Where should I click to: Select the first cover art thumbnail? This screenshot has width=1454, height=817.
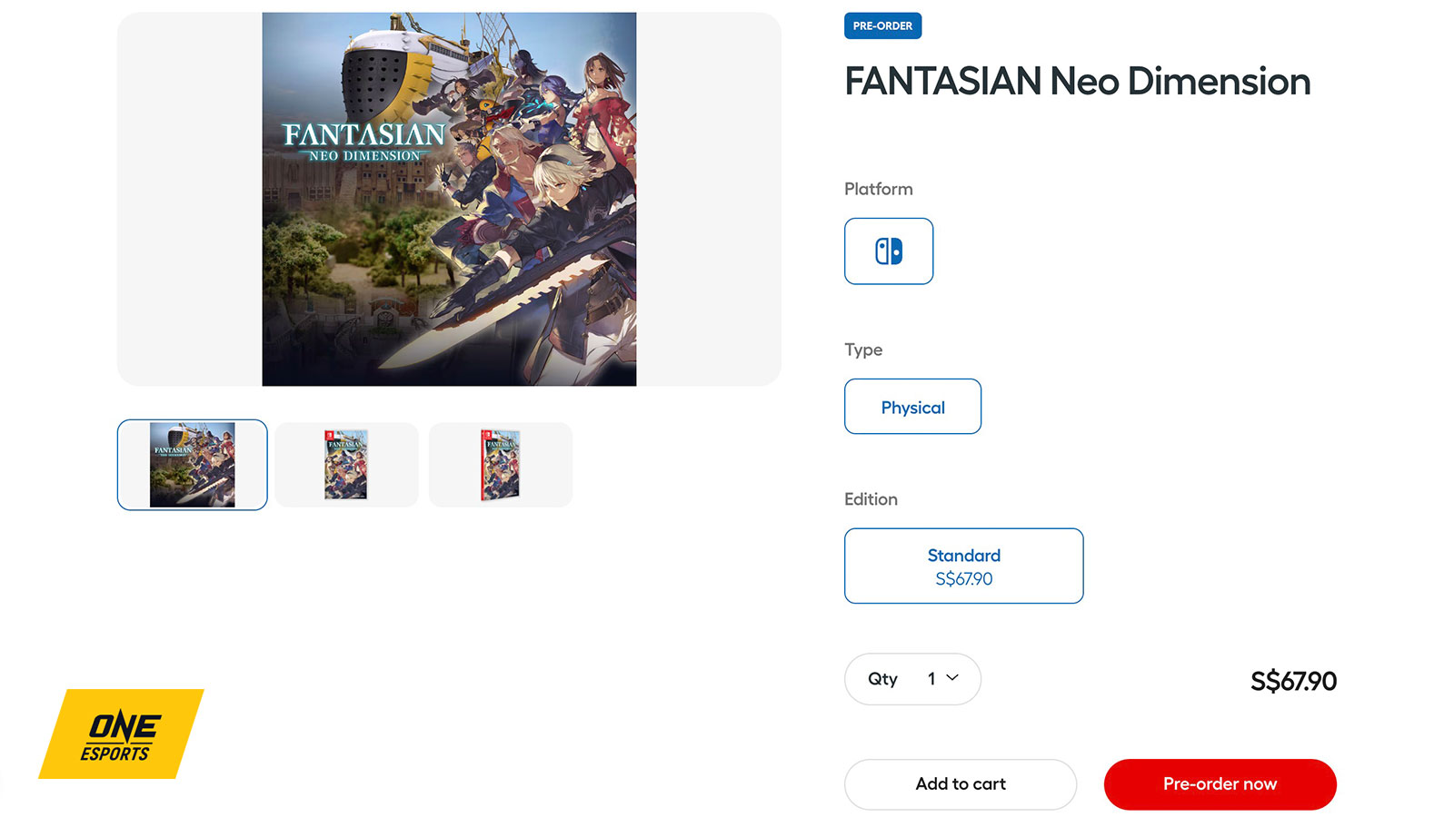(x=192, y=464)
